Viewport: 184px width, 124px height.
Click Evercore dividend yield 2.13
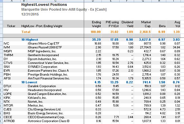(x=131, y=71)
